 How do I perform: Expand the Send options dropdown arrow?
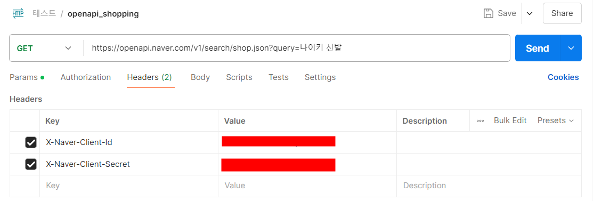[x=571, y=48]
